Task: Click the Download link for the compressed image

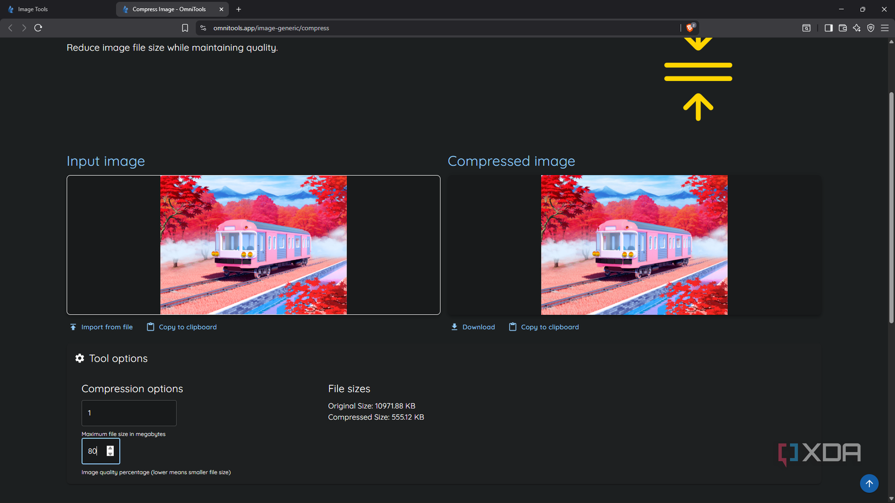Action: coord(478,327)
